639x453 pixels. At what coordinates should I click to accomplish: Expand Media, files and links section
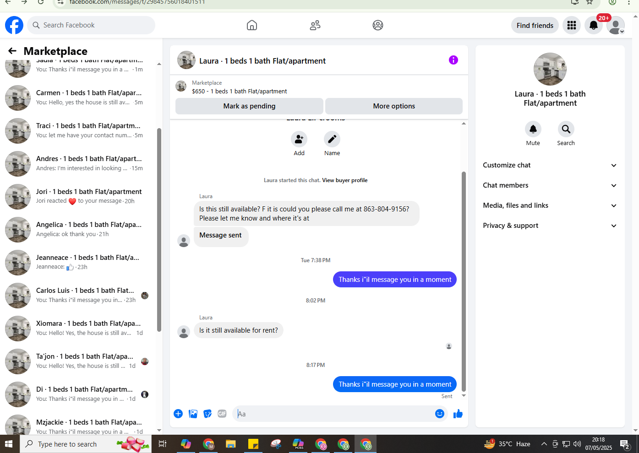coord(550,205)
